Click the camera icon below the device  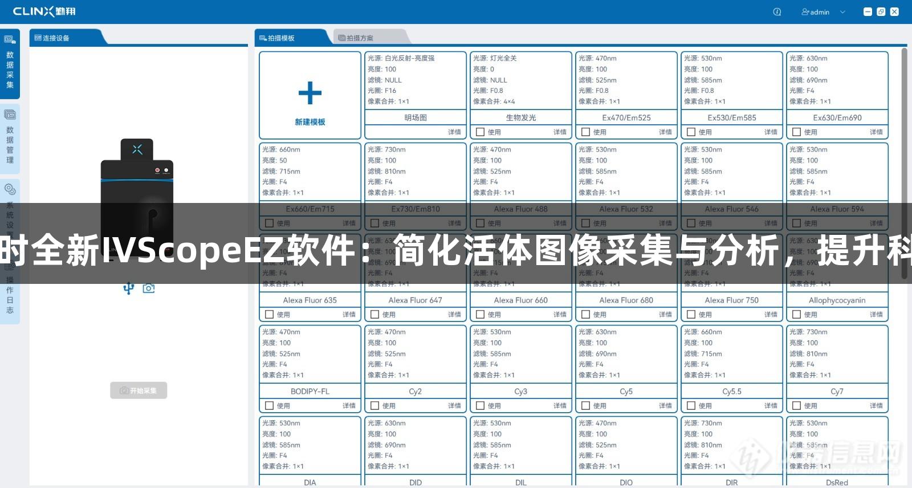click(x=149, y=288)
